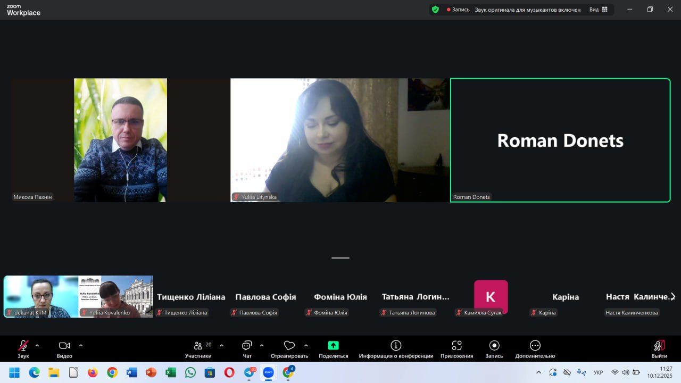The height and width of the screenshot is (383, 681).
Task: Unmute the microphone with Звук button
Action: [x=23, y=346]
